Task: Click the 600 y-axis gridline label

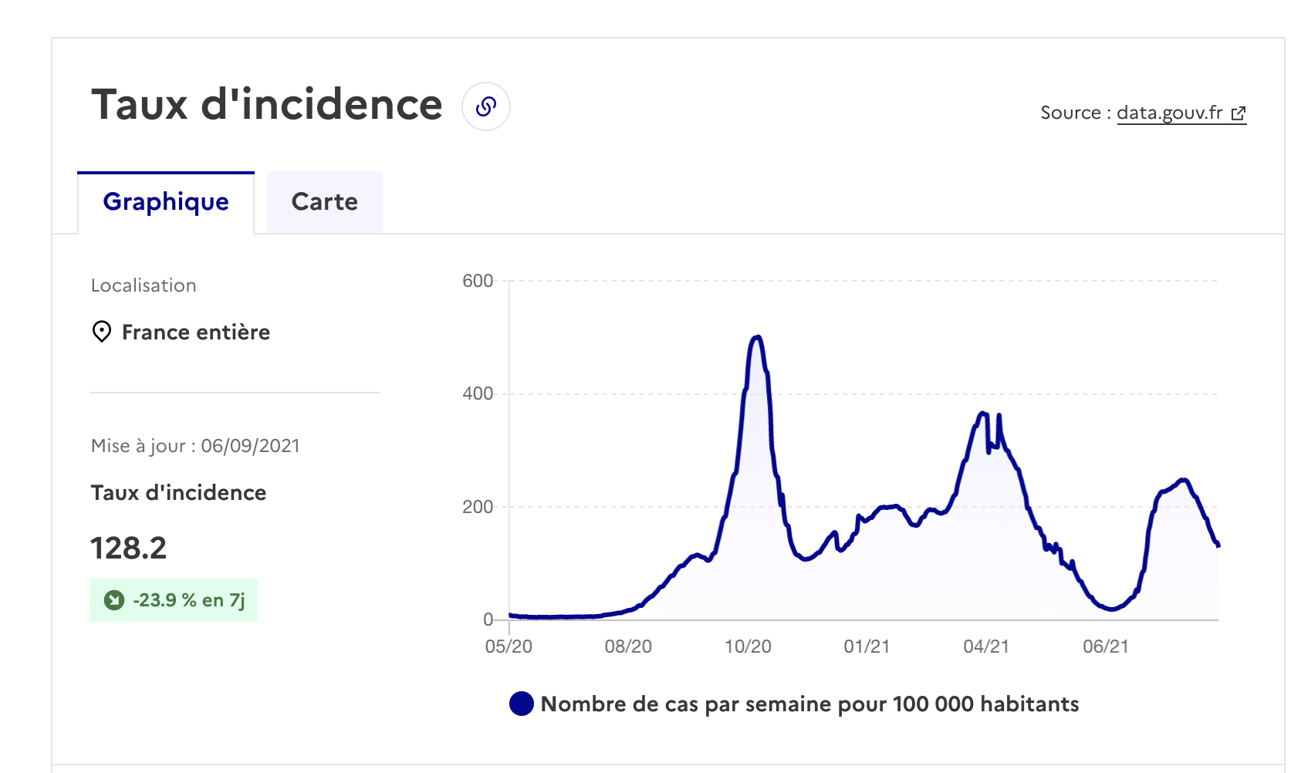Action: pyautogui.click(x=478, y=281)
